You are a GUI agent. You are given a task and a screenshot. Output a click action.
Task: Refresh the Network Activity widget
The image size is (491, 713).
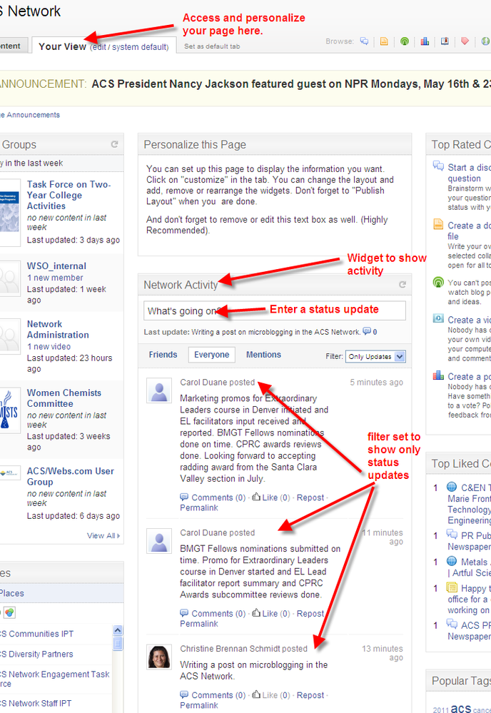[x=403, y=285]
